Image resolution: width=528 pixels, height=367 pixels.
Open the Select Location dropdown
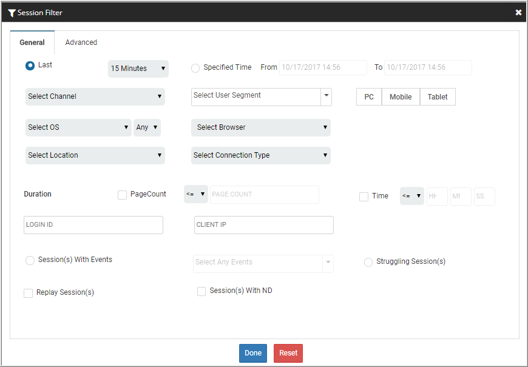(x=95, y=155)
